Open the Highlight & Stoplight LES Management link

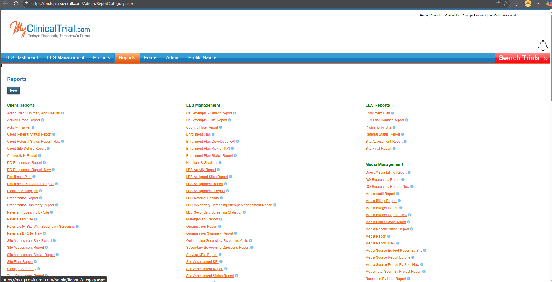click(x=202, y=163)
